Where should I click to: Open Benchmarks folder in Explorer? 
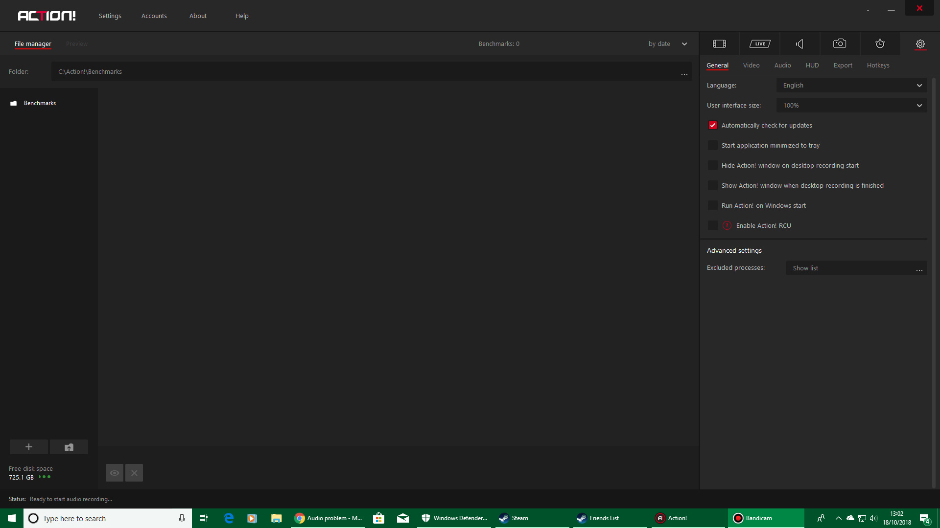tap(69, 447)
